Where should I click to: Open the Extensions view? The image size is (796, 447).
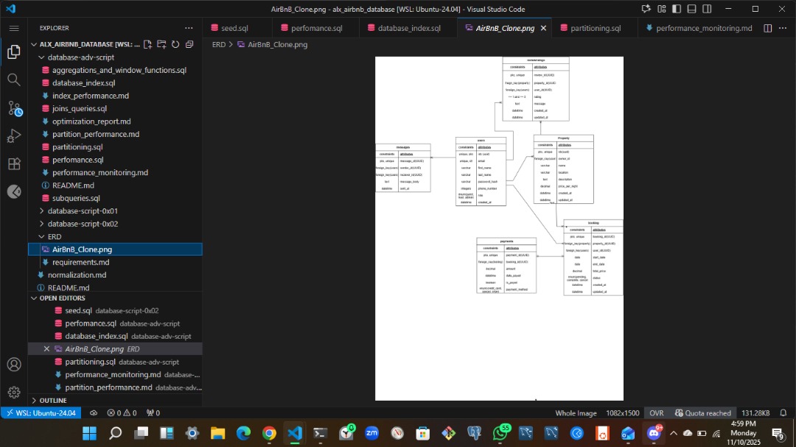coord(13,163)
